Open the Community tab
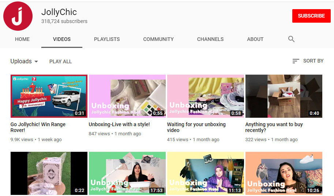The width and height of the screenshot is (334, 196). (158, 39)
